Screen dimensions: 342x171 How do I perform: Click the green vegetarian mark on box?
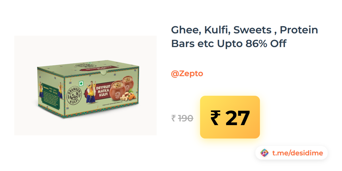click(x=81, y=84)
